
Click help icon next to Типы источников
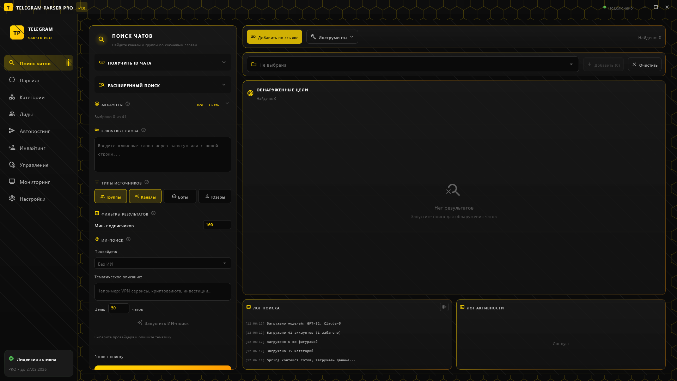click(147, 182)
